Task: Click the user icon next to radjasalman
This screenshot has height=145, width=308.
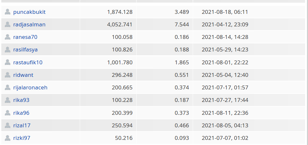Action: (x=7, y=24)
